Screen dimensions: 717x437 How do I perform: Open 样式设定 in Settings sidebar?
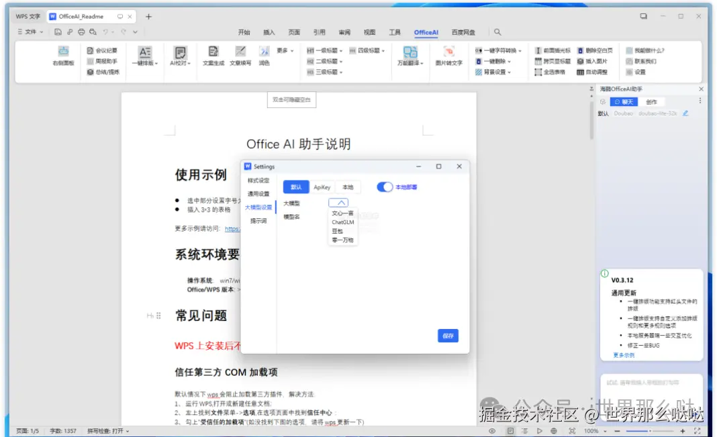click(x=258, y=181)
